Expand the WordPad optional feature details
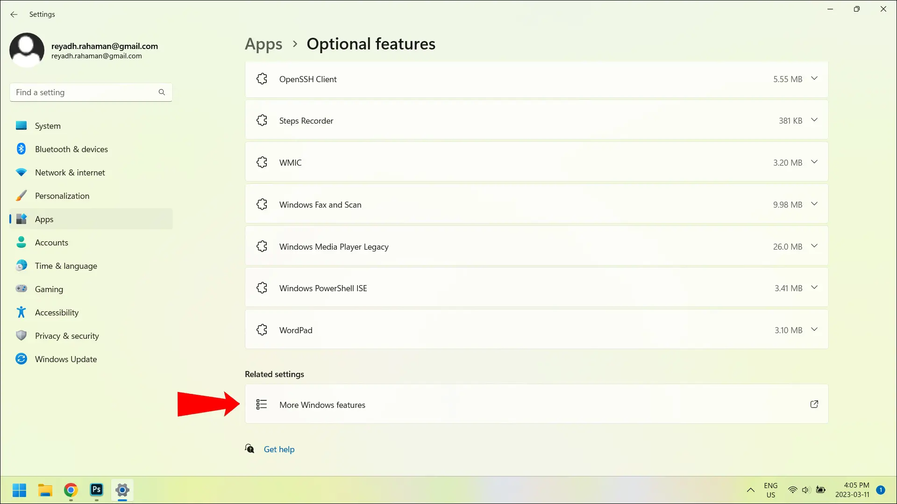This screenshot has width=897, height=504. (x=814, y=330)
